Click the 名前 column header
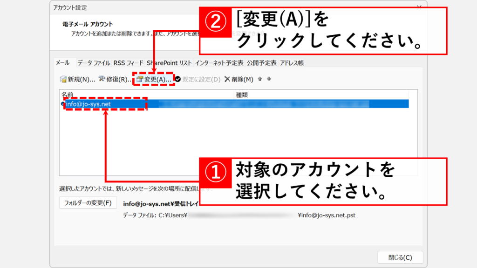 coord(147,95)
